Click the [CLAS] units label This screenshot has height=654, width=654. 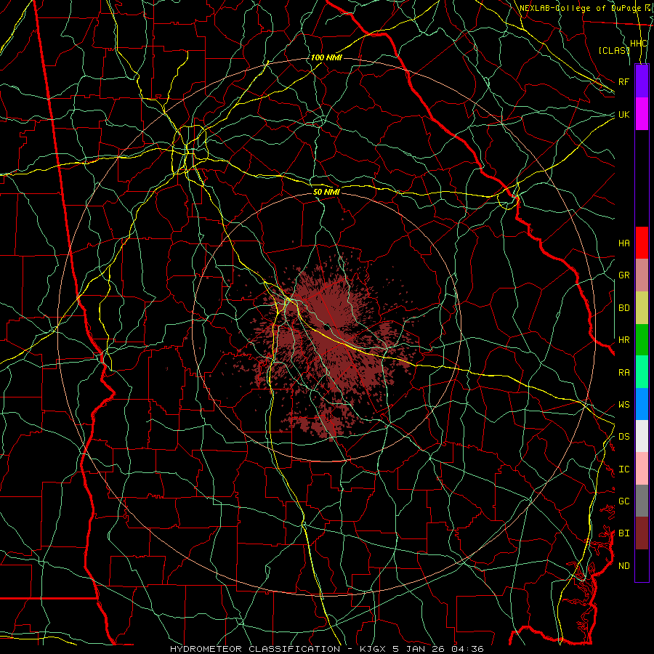[613, 50]
